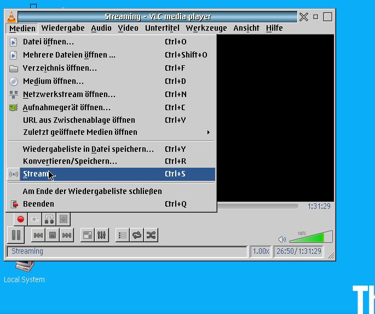
Task: Click the window resize grip corner
Action: [331, 255]
